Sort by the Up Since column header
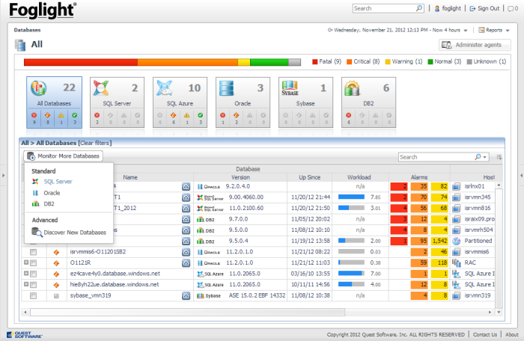The image size is (524, 341). [309, 177]
